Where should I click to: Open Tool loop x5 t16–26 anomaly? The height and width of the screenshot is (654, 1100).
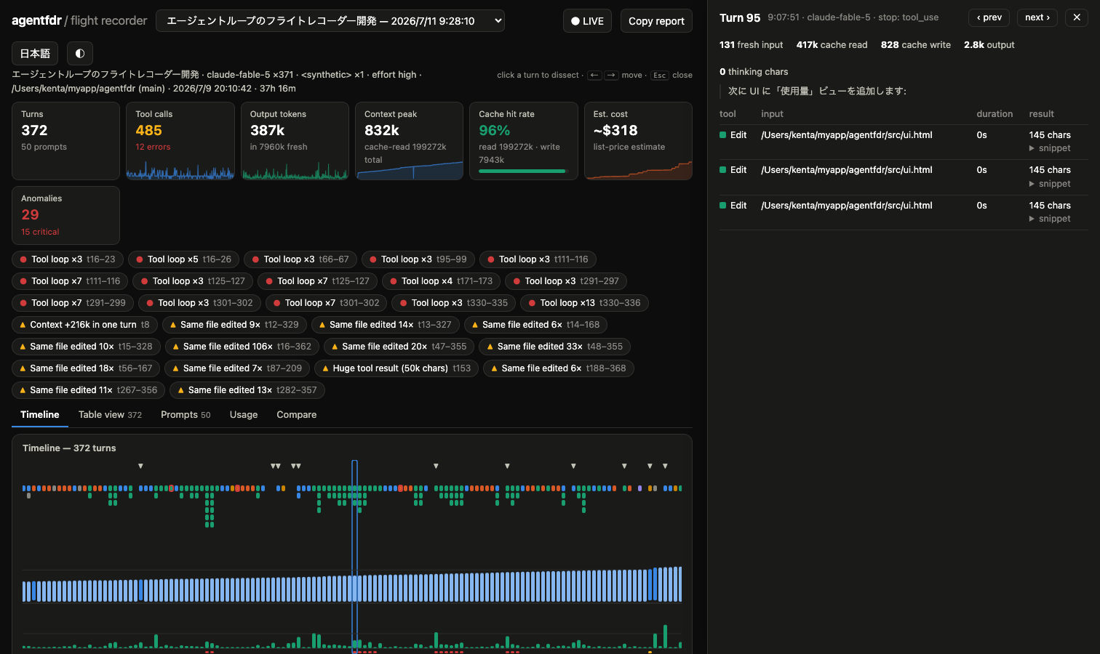tap(184, 259)
